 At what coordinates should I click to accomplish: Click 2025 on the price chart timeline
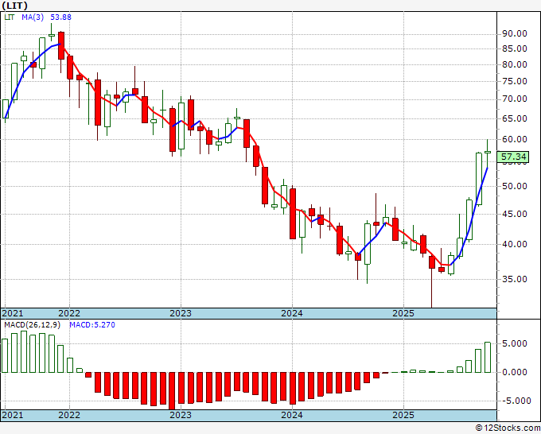(x=403, y=313)
